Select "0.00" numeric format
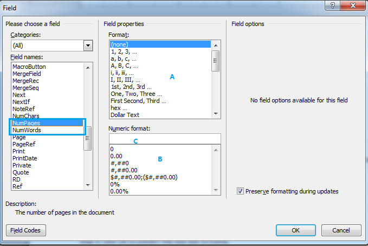This screenshot has width=368, height=246. click(x=116, y=156)
